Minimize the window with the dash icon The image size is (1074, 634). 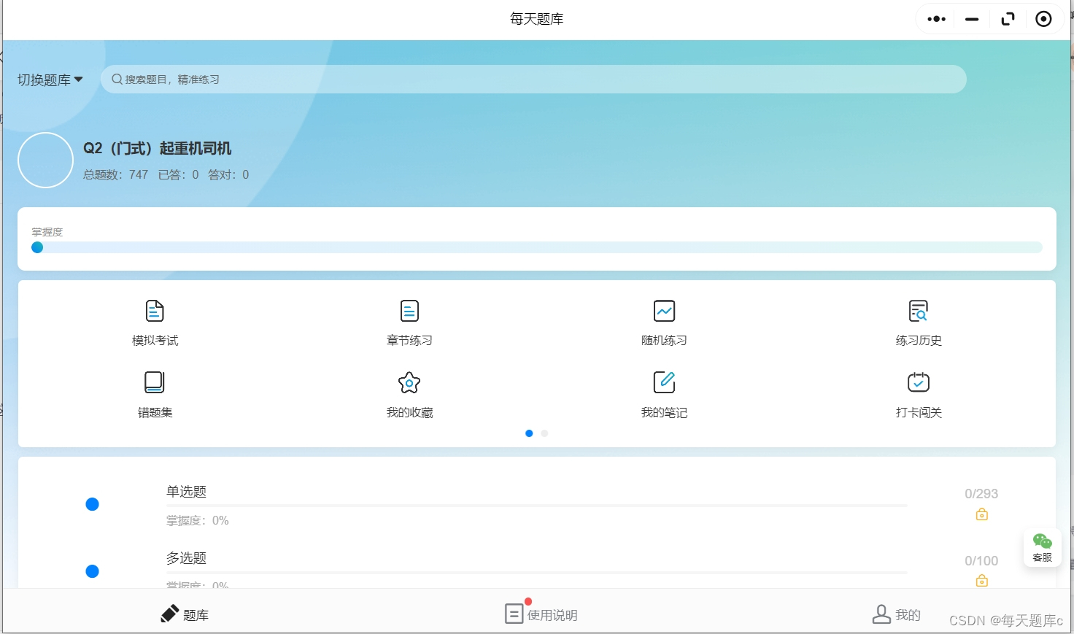tap(972, 20)
